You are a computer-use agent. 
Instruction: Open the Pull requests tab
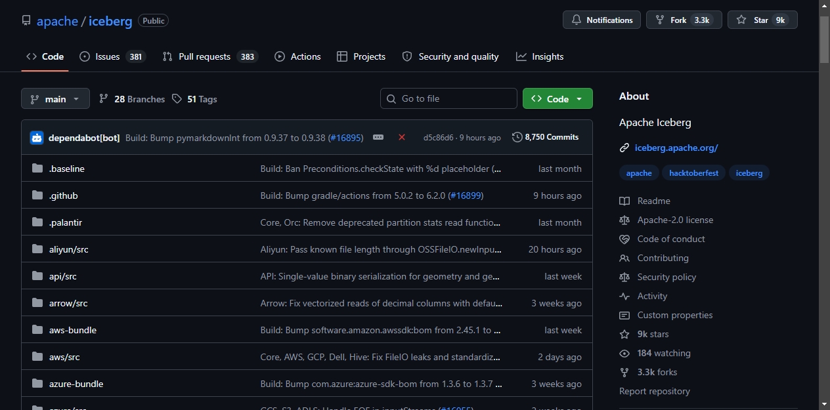click(x=210, y=56)
